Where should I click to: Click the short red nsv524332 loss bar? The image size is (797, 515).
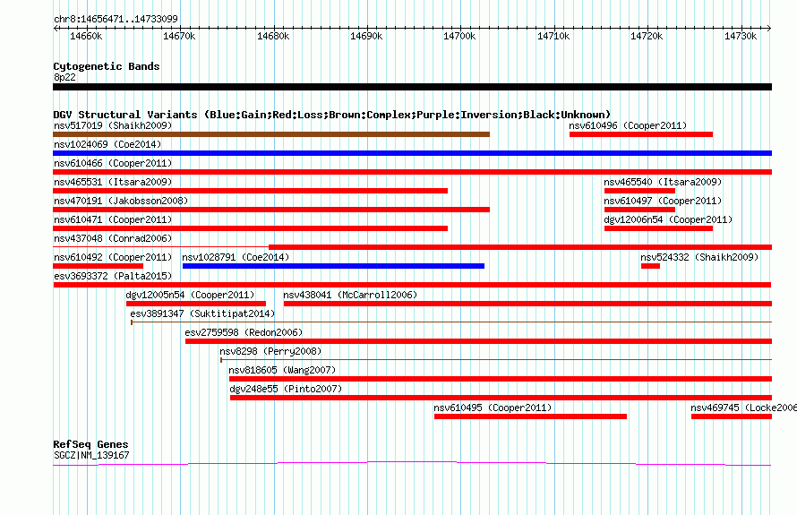[x=651, y=266]
